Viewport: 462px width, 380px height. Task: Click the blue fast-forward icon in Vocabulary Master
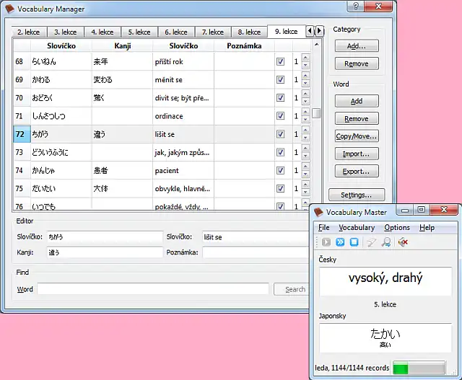pos(340,242)
